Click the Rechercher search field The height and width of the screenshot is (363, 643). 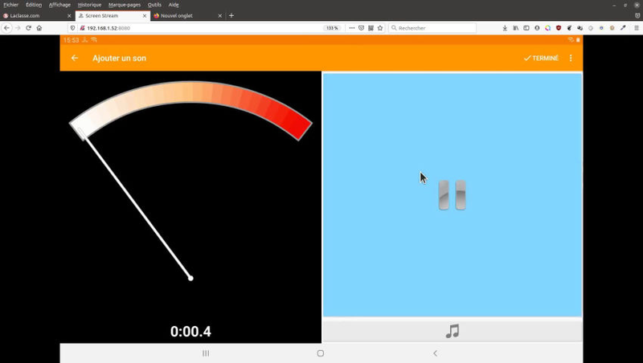tap(434, 28)
